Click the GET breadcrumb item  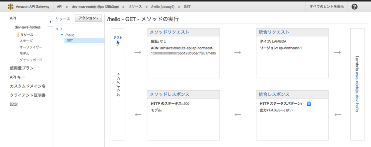pyautogui.click(x=187, y=7)
